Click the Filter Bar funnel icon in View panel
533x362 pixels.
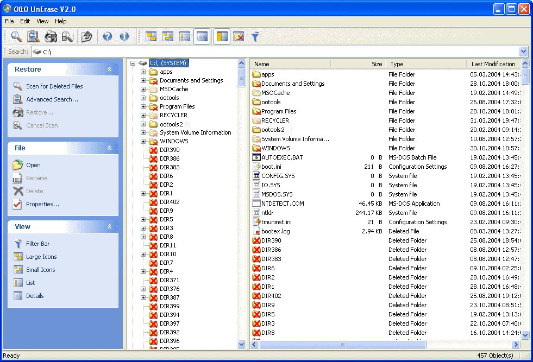(18, 244)
